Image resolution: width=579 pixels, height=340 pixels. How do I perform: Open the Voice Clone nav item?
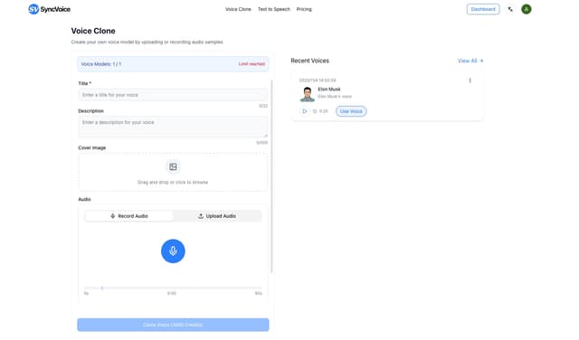click(x=238, y=9)
